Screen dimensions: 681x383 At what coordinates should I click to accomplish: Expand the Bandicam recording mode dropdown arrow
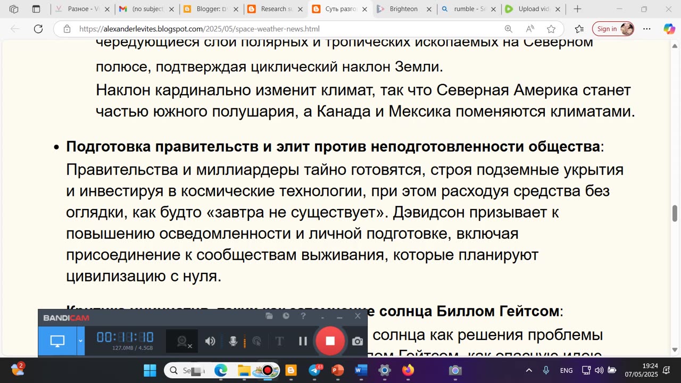[81, 341]
